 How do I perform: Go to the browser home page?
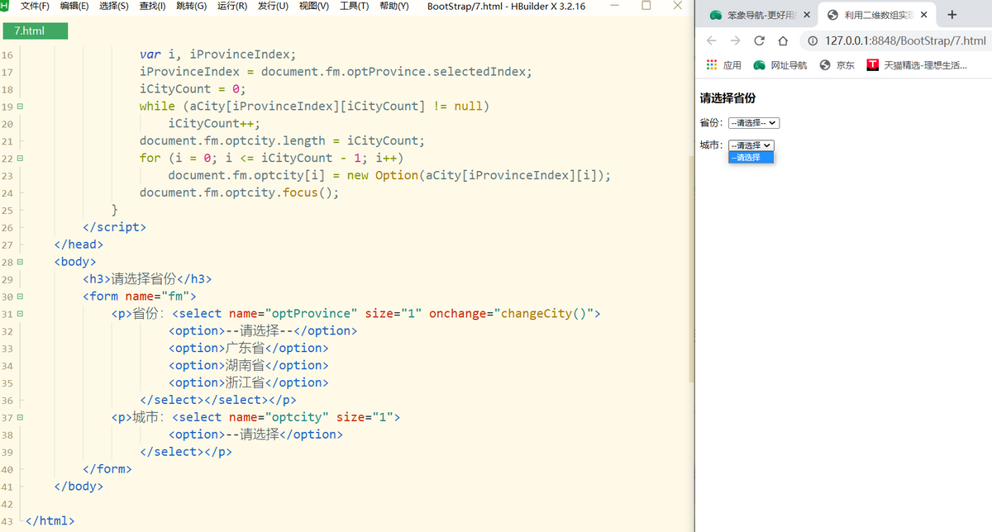click(782, 40)
